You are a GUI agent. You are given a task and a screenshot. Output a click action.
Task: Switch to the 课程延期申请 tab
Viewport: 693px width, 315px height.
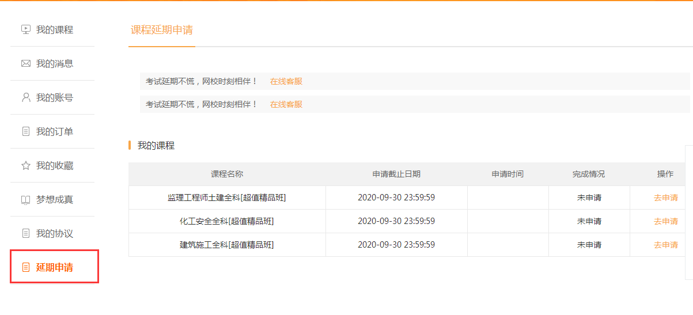click(x=161, y=30)
